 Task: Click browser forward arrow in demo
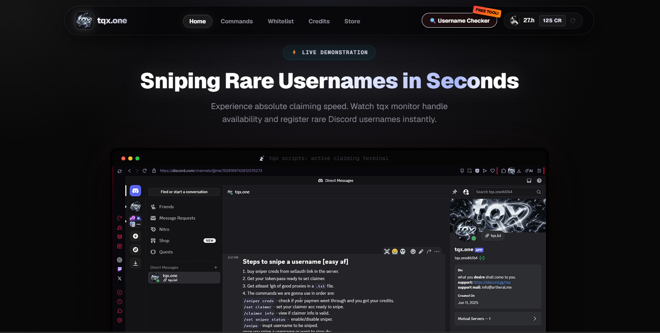coord(136,171)
